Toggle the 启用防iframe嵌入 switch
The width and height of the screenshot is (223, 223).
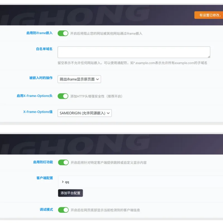point(63,33)
